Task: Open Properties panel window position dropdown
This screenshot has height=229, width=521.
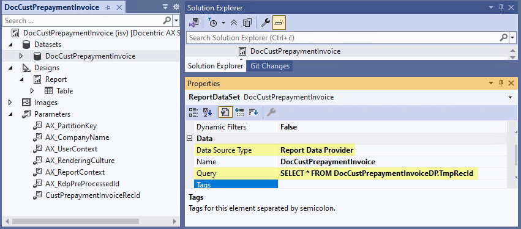Action: point(491,83)
